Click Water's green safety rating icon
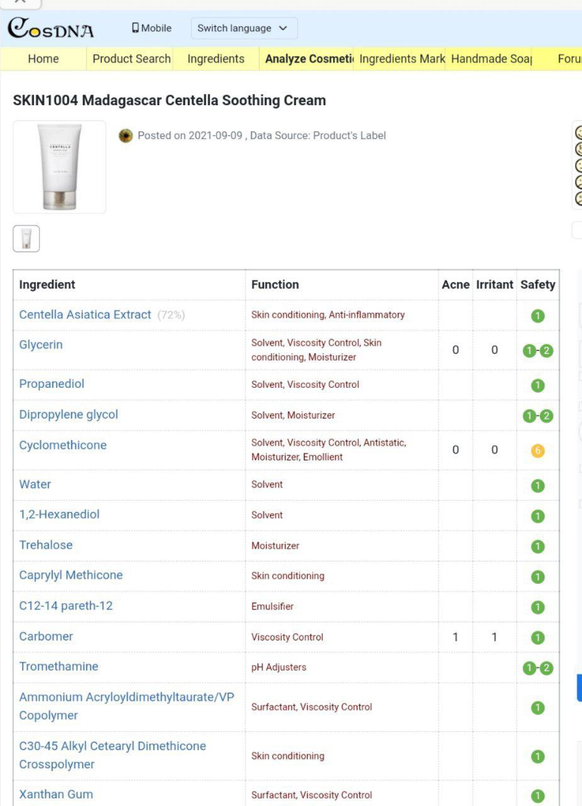The height and width of the screenshot is (806, 582). (537, 485)
